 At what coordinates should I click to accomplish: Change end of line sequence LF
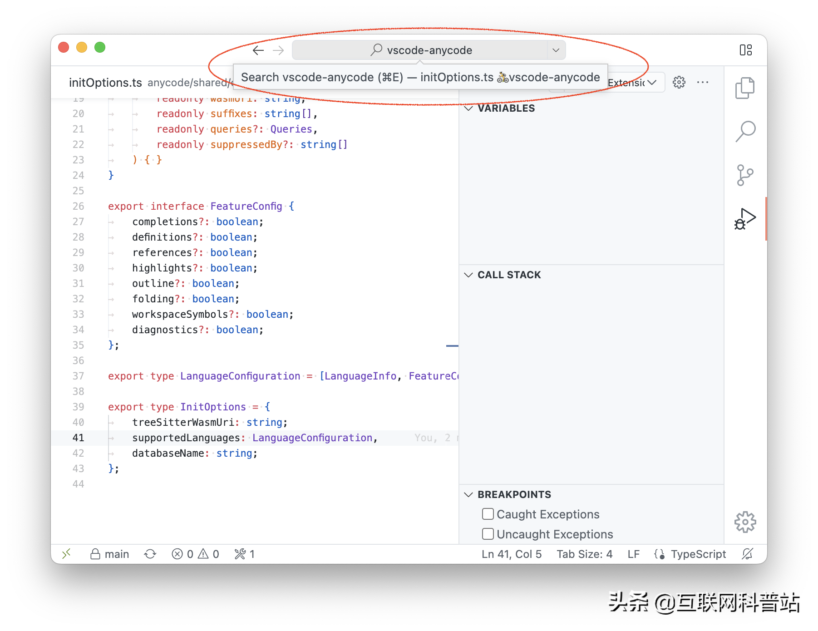click(x=634, y=554)
